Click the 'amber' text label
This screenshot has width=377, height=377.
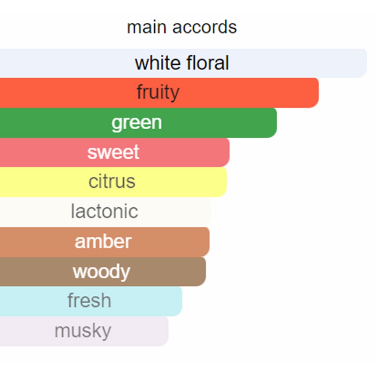(x=103, y=242)
